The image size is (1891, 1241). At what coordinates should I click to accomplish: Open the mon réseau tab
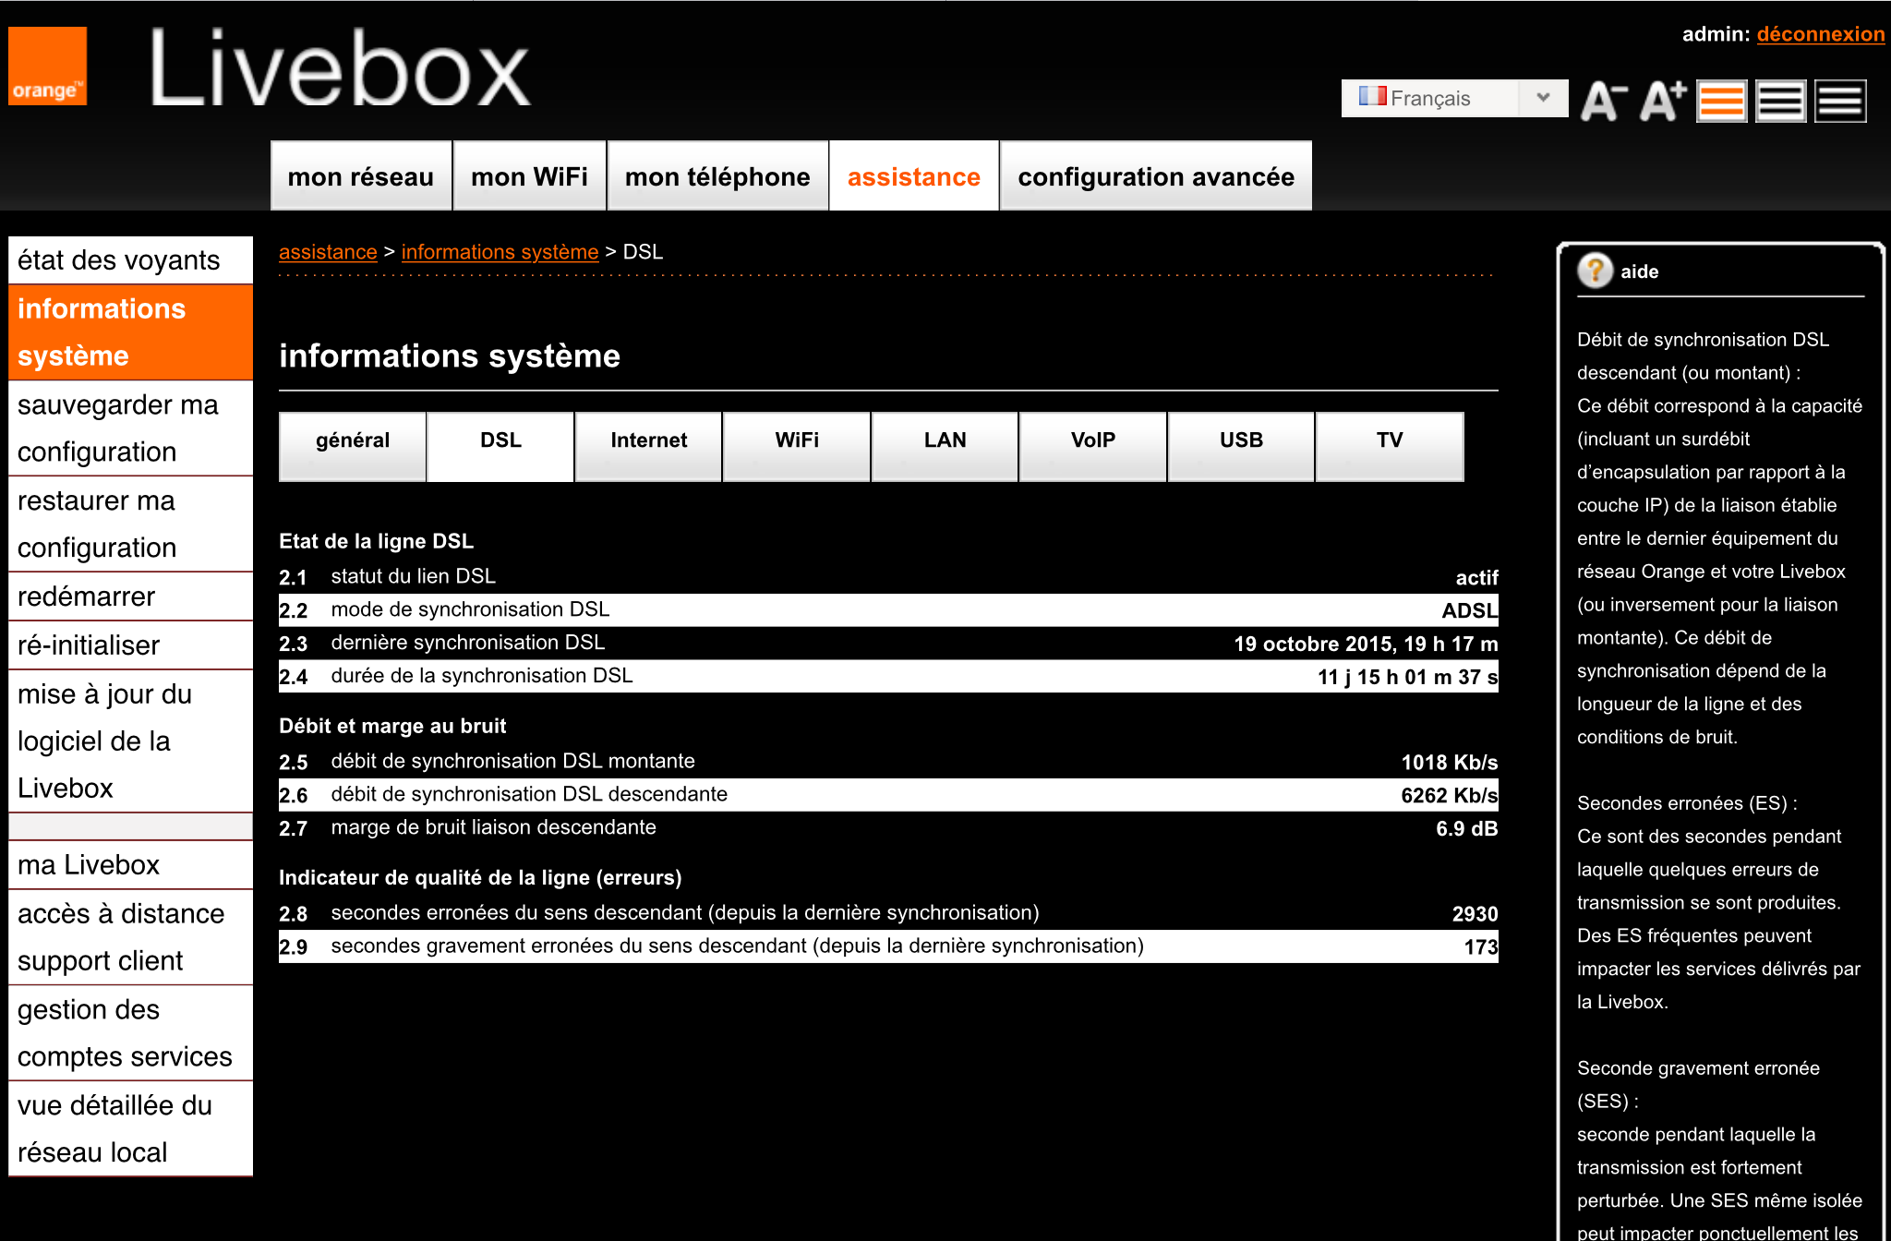coord(360,176)
